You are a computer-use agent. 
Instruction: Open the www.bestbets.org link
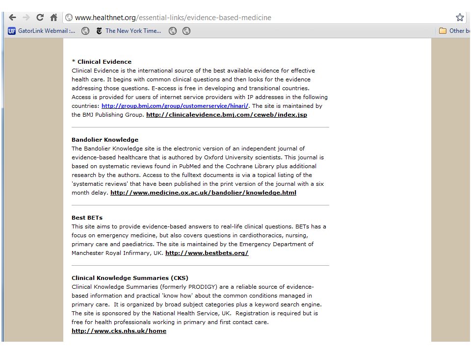click(x=207, y=253)
